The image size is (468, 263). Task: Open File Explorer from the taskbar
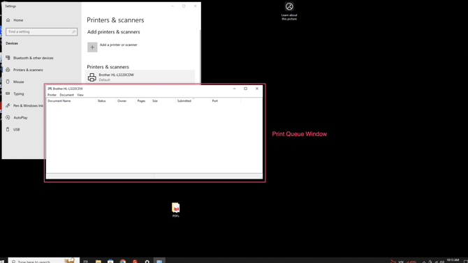(98, 261)
